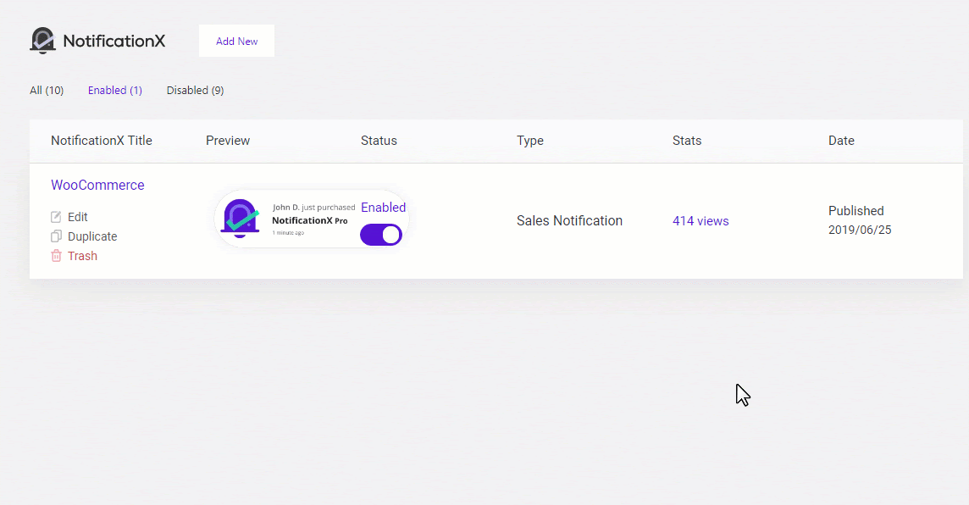This screenshot has width=969, height=505.
Task: Click the Sales Notification type text
Action: pos(570,220)
